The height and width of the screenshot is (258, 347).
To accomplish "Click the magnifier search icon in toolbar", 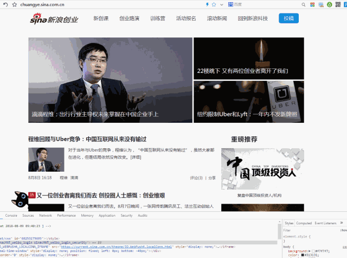I will coord(304,5).
